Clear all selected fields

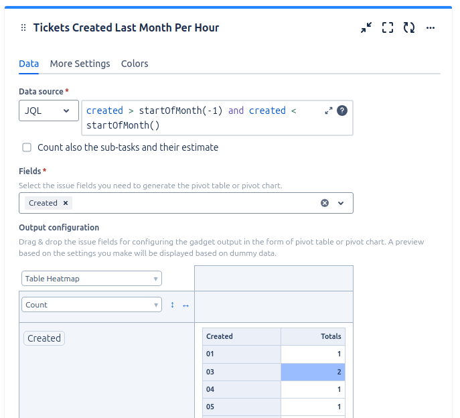(325, 203)
